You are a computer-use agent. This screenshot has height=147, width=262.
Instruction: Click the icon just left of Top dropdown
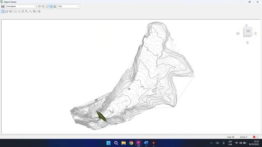click(54, 7)
